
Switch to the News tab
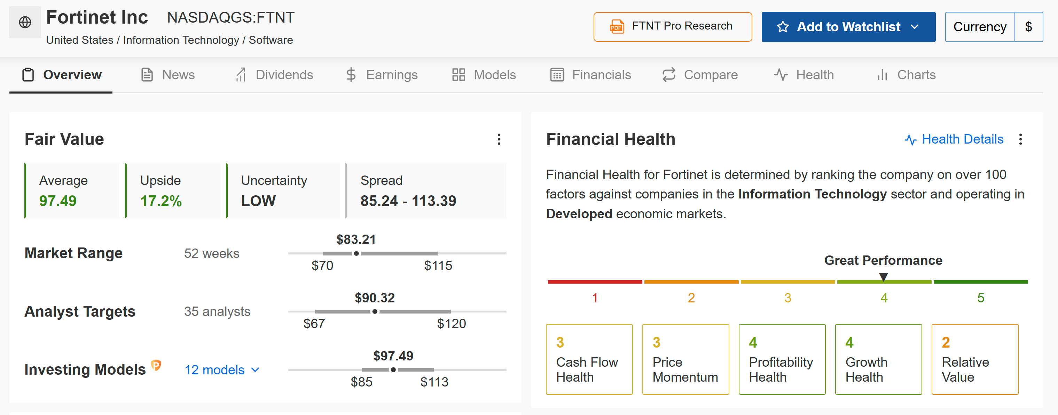(x=167, y=75)
